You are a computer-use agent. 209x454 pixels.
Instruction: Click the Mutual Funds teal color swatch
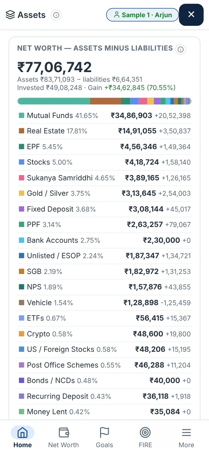21,115
